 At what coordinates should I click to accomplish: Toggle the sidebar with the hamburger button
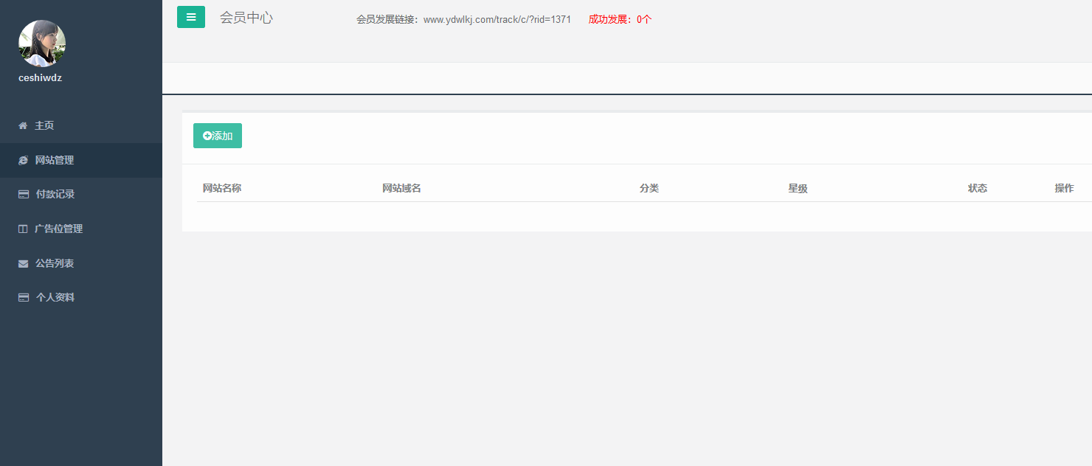[190, 17]
